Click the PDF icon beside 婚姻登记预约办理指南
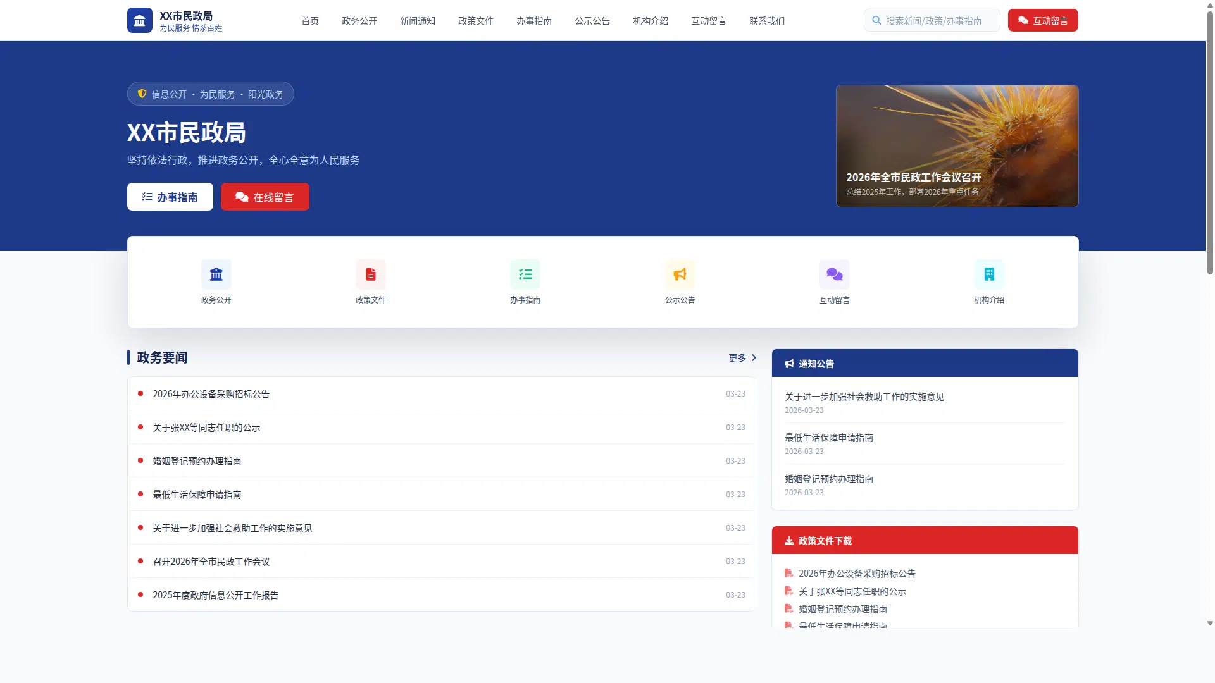Image resolution: width=1215 pixels, height=683 pixels. pos(788,609)
